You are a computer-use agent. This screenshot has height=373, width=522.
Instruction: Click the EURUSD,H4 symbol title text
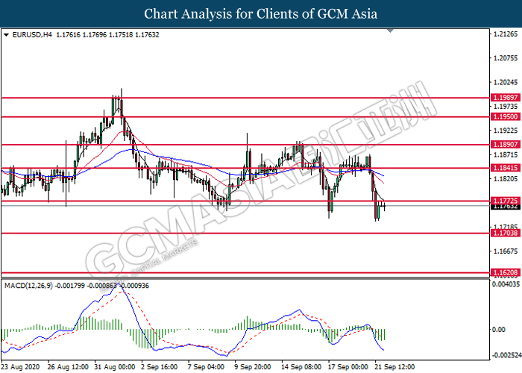tap(32, 34)
